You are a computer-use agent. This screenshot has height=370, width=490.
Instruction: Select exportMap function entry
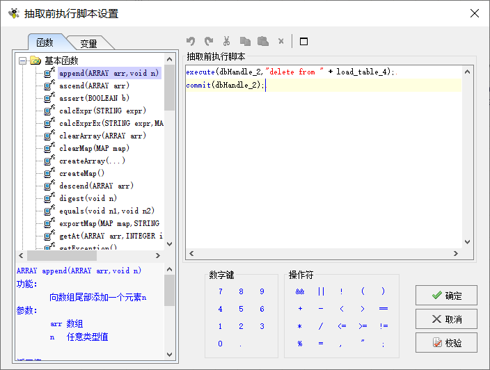[x=109, y=223]
